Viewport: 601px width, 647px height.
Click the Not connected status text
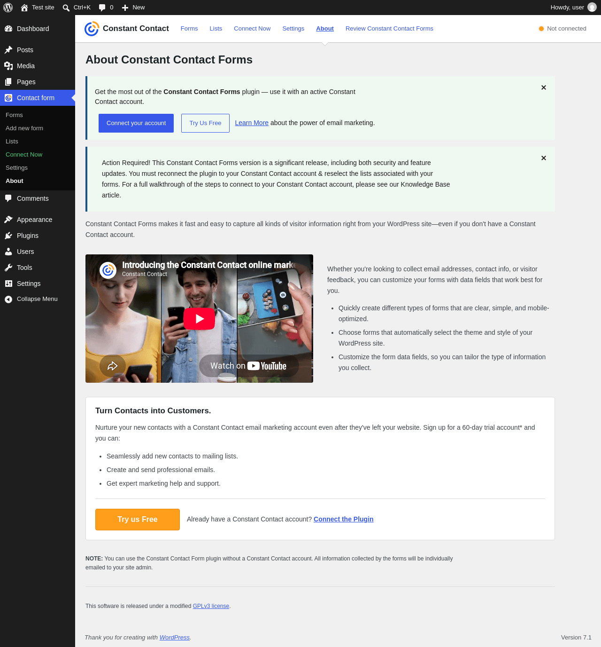click(567, 29)
